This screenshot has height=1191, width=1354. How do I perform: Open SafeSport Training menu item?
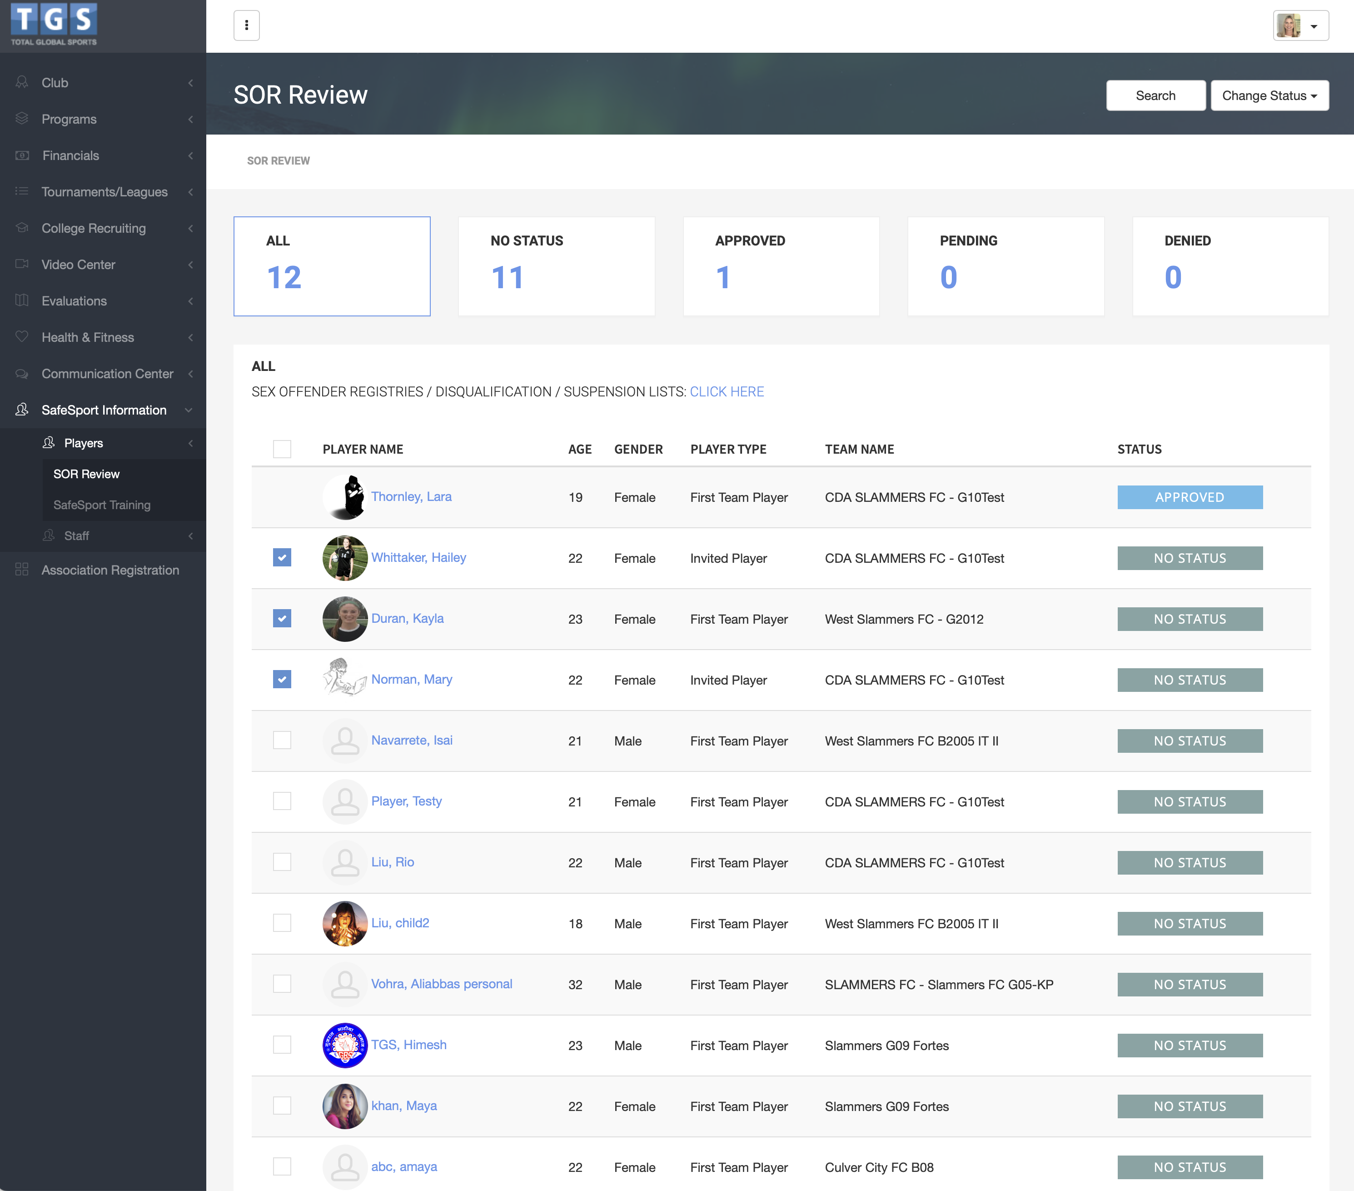(x=102, y=505)
